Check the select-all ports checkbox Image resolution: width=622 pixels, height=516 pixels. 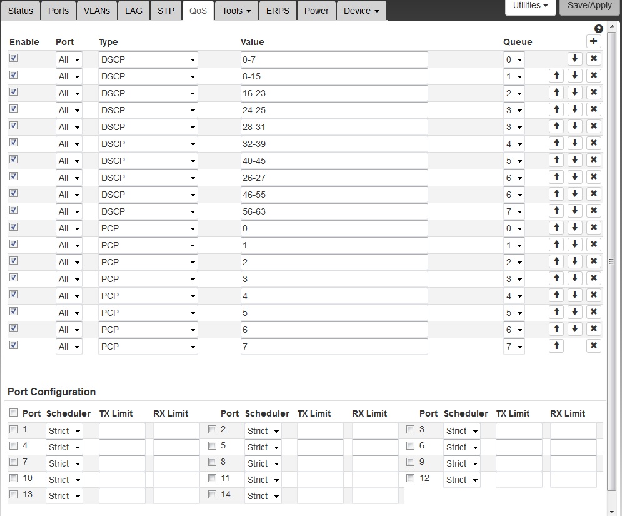click(x=14, y=413)
